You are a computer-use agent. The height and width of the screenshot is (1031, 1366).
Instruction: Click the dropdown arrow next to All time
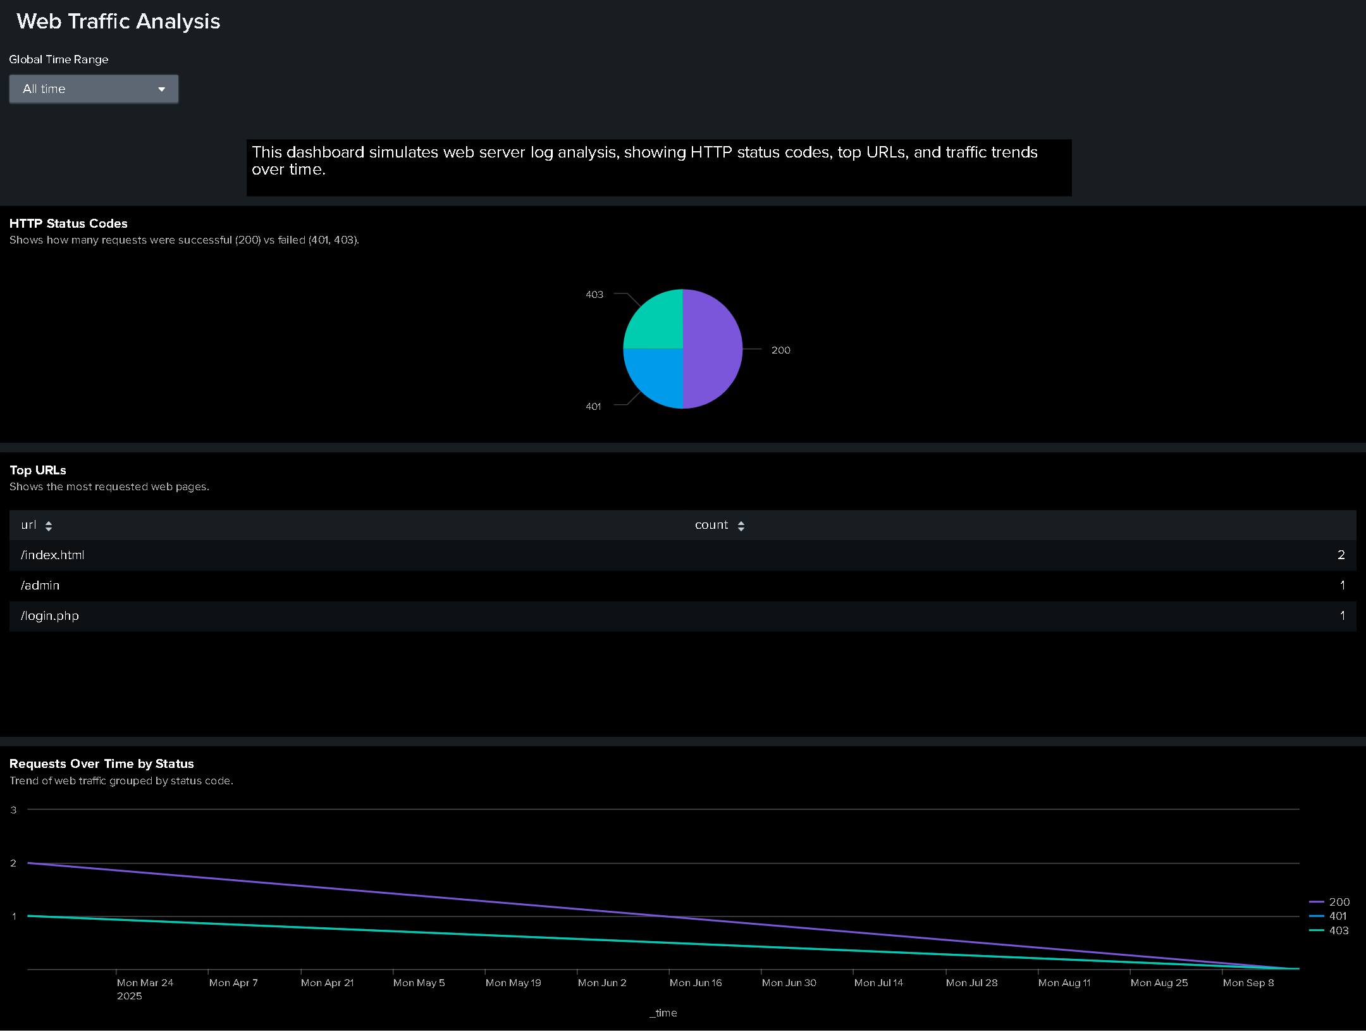[161, 89]
